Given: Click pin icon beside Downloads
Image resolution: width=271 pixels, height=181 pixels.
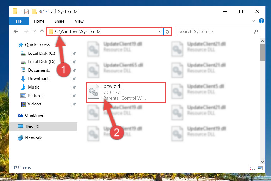Looking at the screenshot, I should [74, 79].
